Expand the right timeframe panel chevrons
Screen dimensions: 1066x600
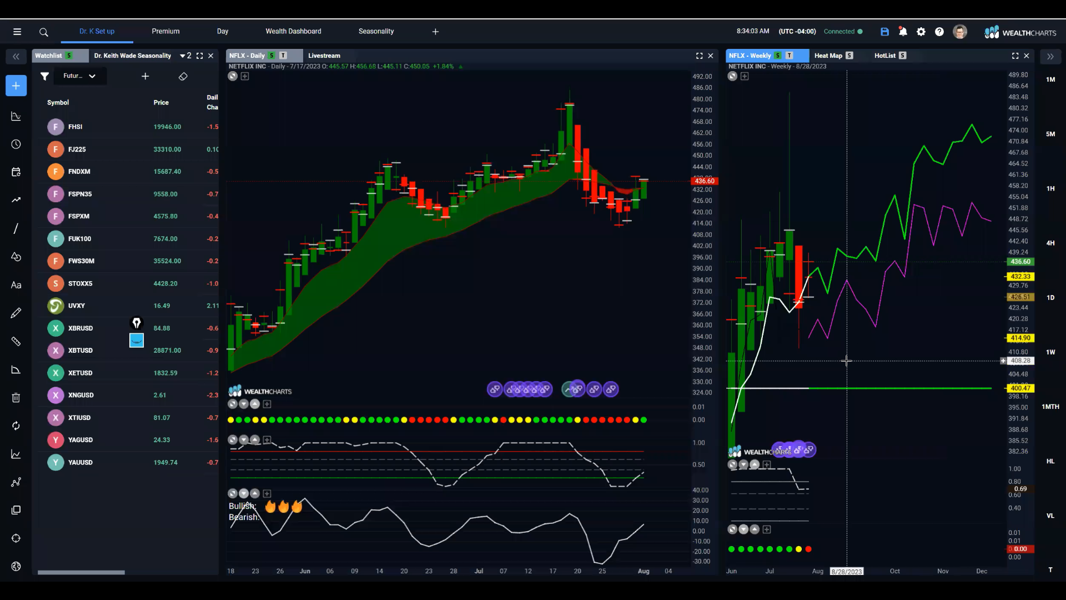[1050, 56]
